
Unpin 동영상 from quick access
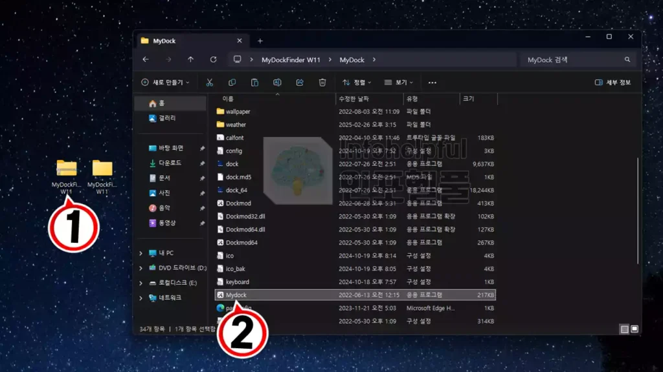tap(202, 223)
